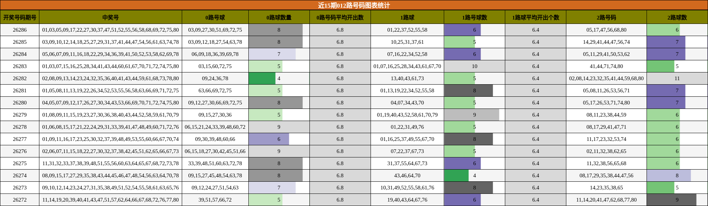Select issue number 26284
The width and height of the screenshot is (708, 206).
pyautogui.click(x=20, y=54)
